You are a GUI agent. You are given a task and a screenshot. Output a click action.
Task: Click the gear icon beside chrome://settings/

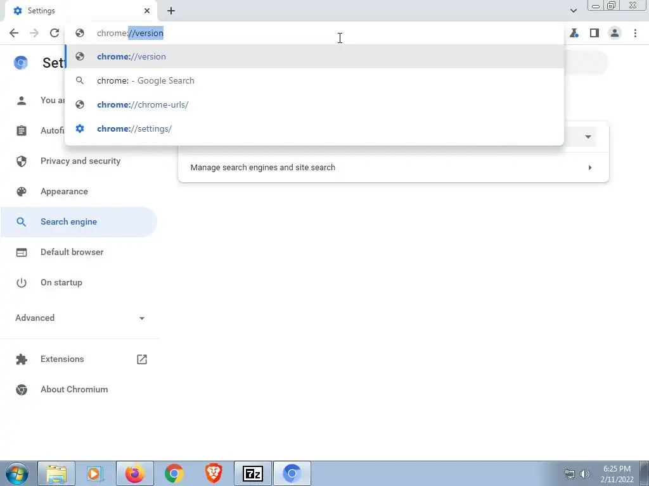tap(80, 128)
